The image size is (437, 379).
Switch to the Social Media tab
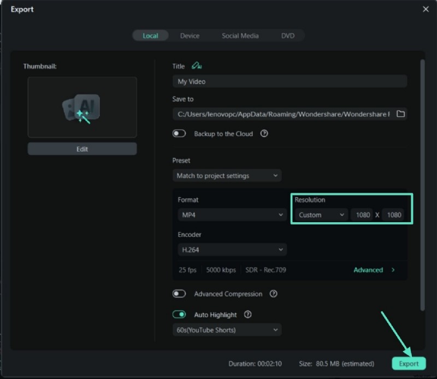240,36
